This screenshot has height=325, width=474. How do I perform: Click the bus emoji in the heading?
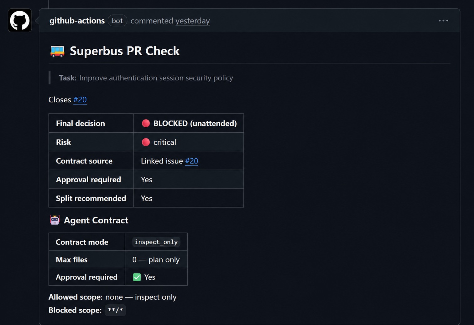57,51
